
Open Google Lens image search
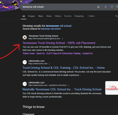tap(111, 7)
